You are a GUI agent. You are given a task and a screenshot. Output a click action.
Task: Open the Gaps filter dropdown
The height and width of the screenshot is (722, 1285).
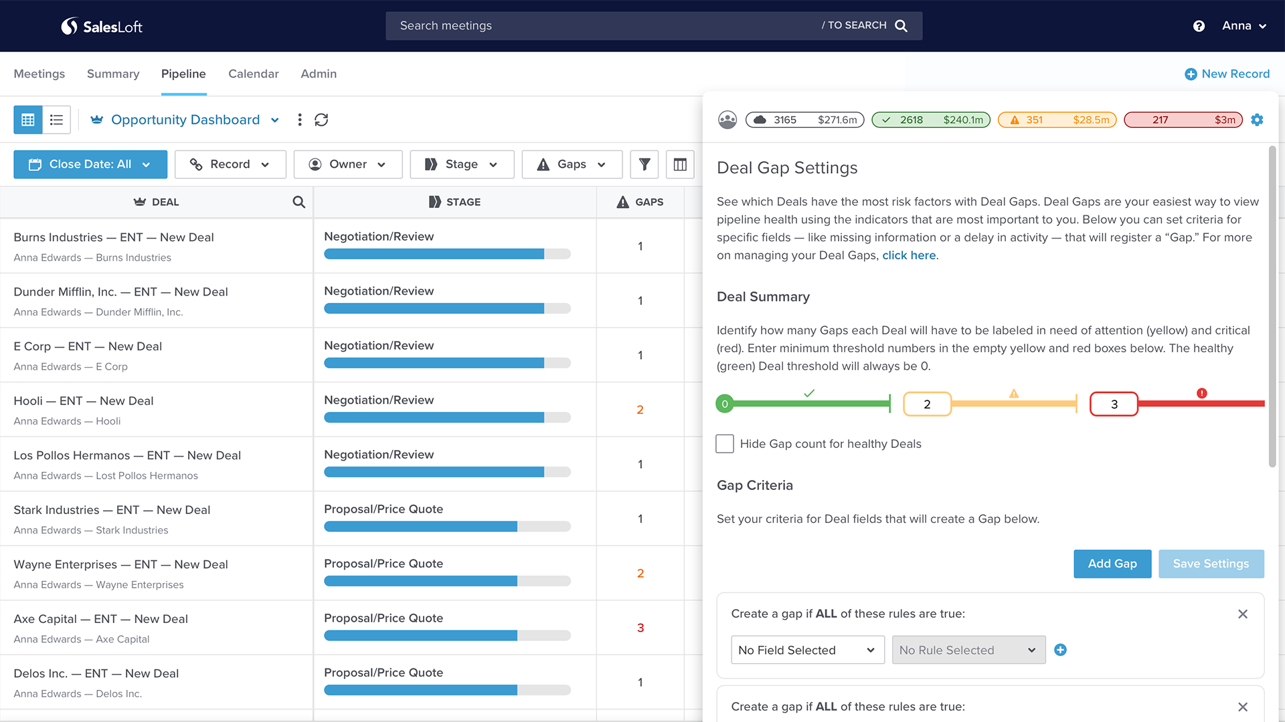coord(572,164)
